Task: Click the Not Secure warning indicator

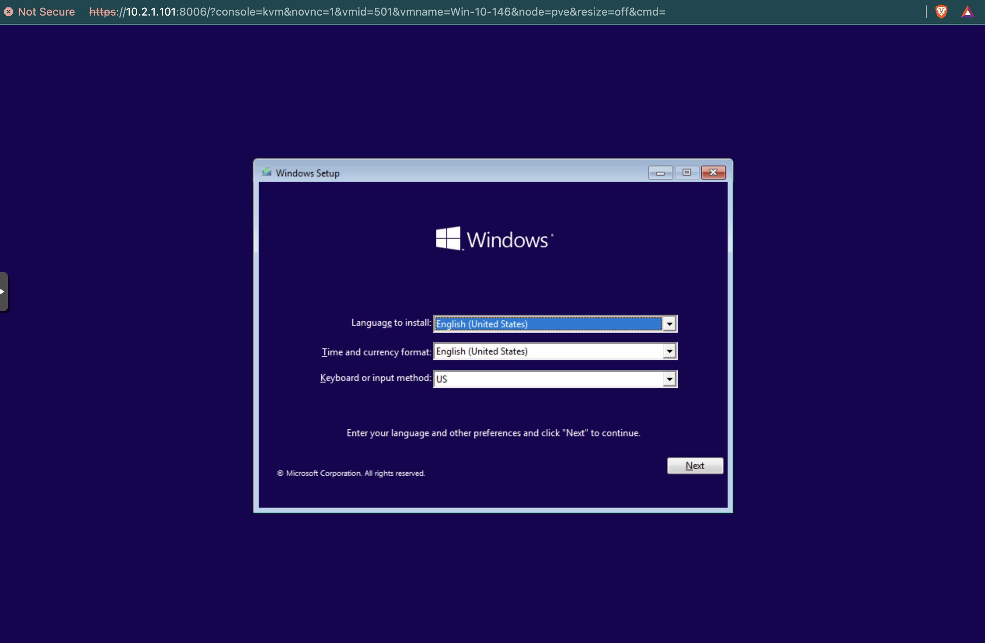Action: (x=40, y=12)
